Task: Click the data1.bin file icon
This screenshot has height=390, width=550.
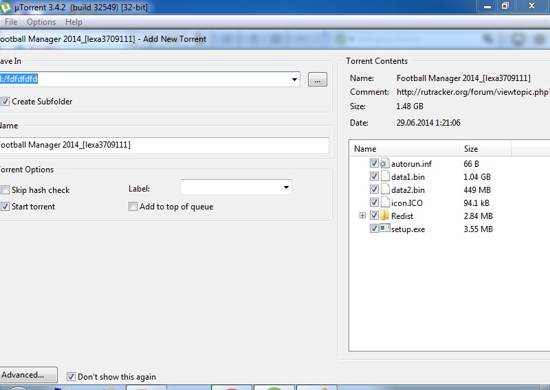Action: [385, 176]
